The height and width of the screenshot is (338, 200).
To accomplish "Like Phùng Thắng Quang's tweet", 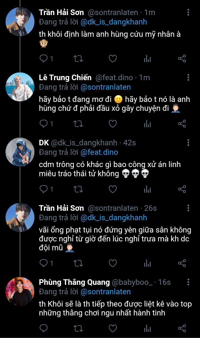I will pyautogui.click(x=112, y=328).
